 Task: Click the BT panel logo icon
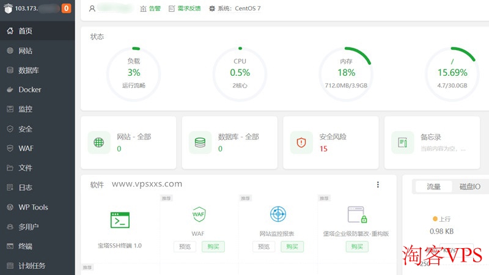coord(8,9)
